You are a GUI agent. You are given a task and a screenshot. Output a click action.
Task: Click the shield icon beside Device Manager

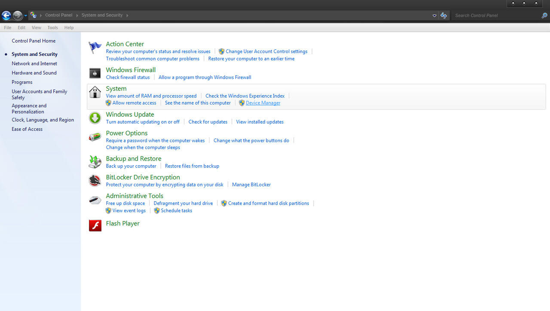click(x=242, y=103)
